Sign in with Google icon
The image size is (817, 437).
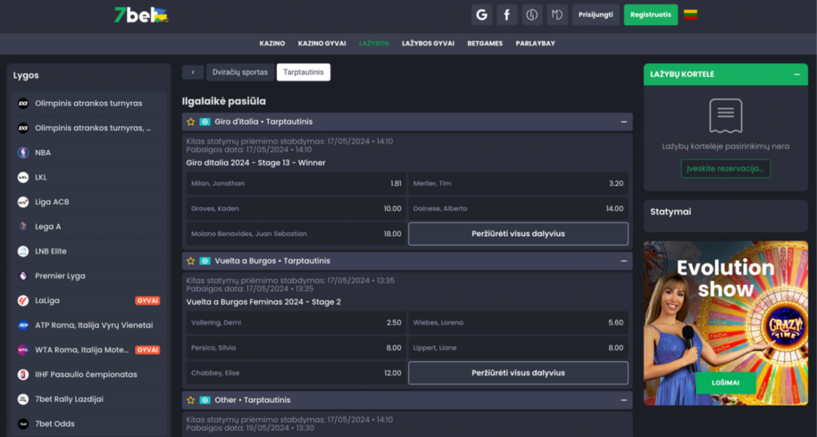[482, 14]
